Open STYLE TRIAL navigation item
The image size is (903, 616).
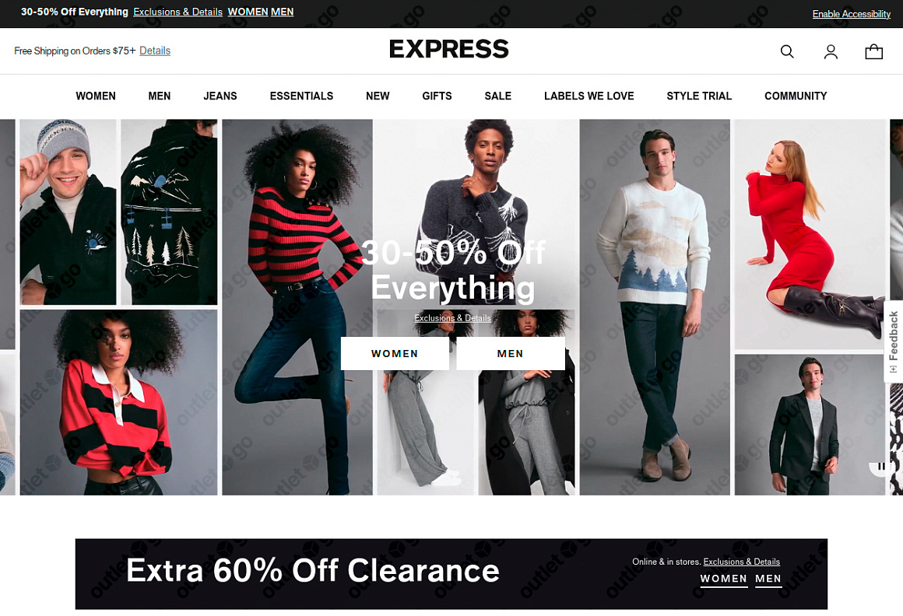point(698,96)
